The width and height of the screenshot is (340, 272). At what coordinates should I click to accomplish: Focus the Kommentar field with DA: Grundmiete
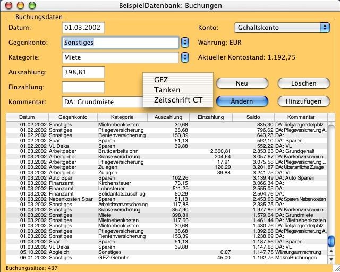(x=103, y=101)
